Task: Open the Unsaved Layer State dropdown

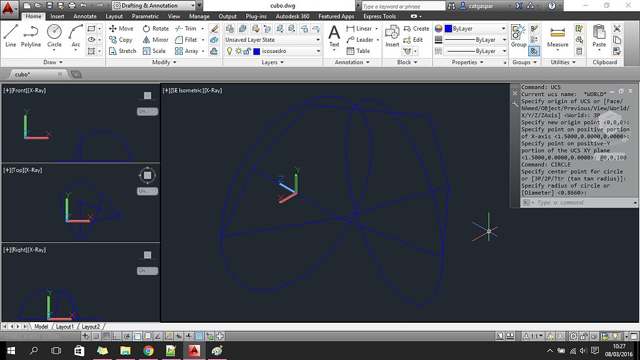Action: click(273, 40)
